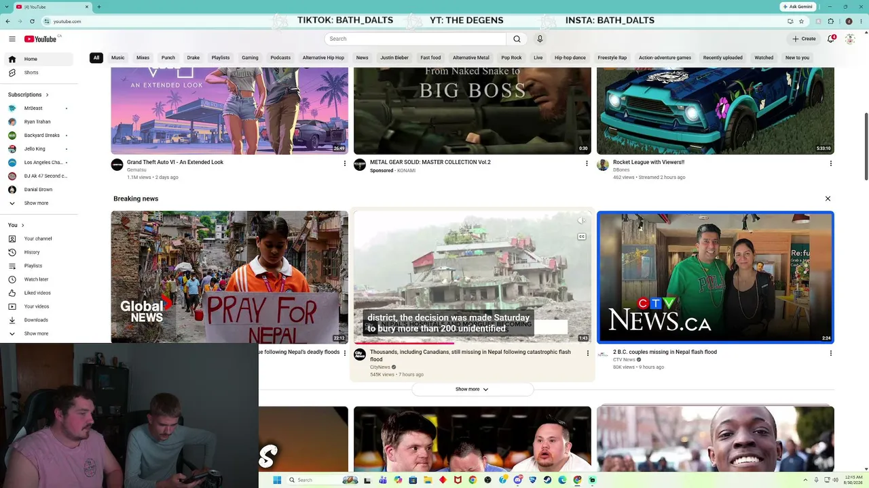Select the Recently uploaded filter chip

click(723, 58)
